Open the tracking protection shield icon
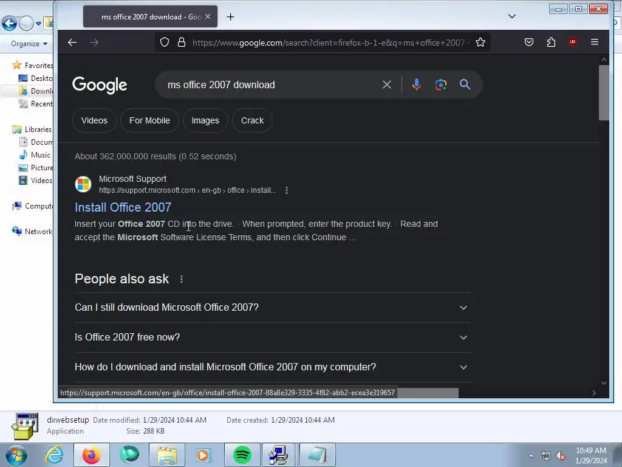Image resolution: width=622 pixels, height=467 pixels. pos(165,42)
